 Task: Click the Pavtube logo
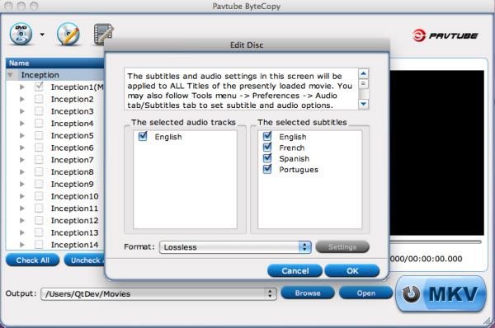tap(445, 35)
